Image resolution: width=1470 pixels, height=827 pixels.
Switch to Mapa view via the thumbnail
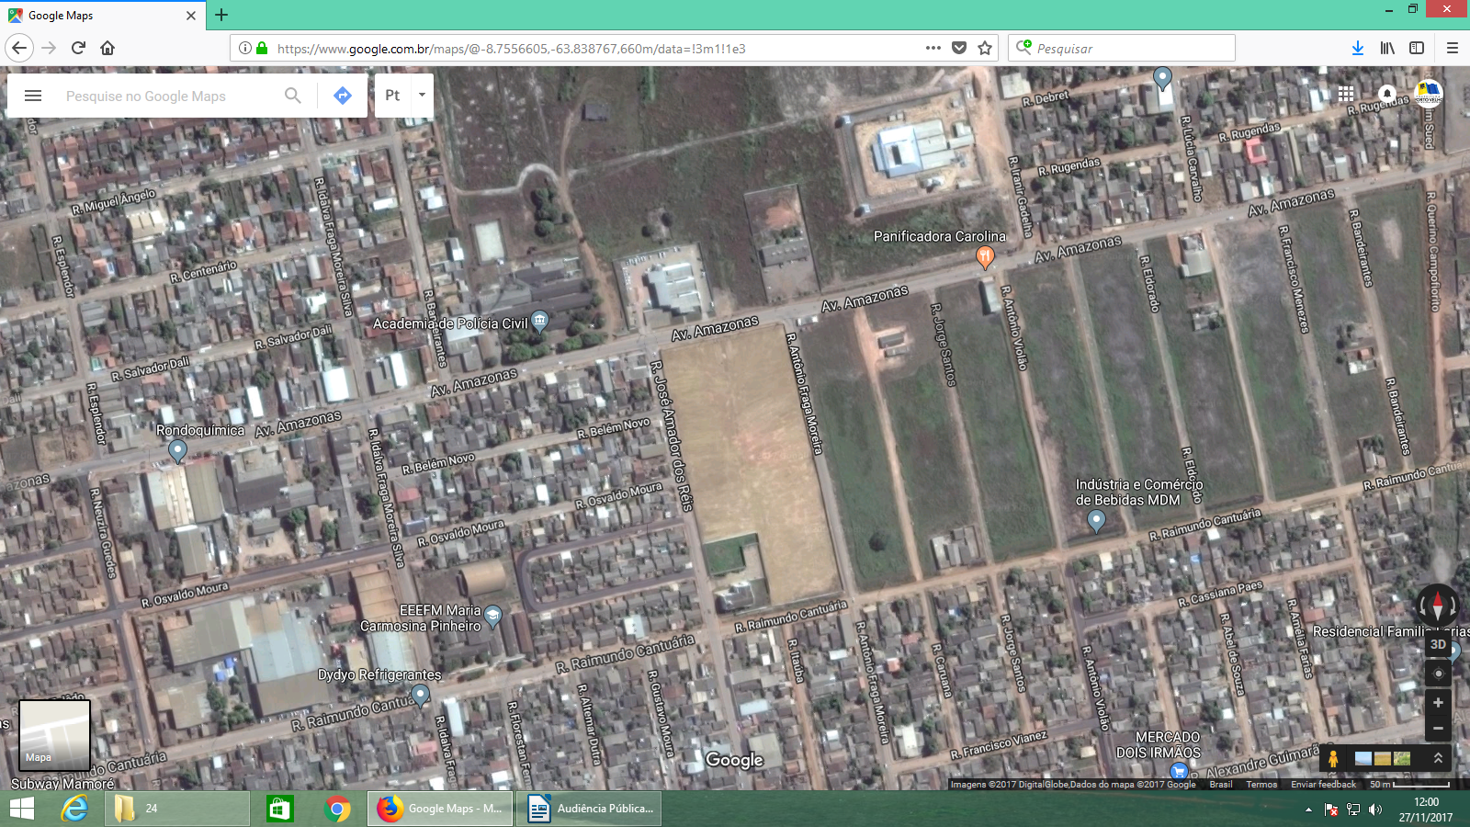tap(55, 735)
